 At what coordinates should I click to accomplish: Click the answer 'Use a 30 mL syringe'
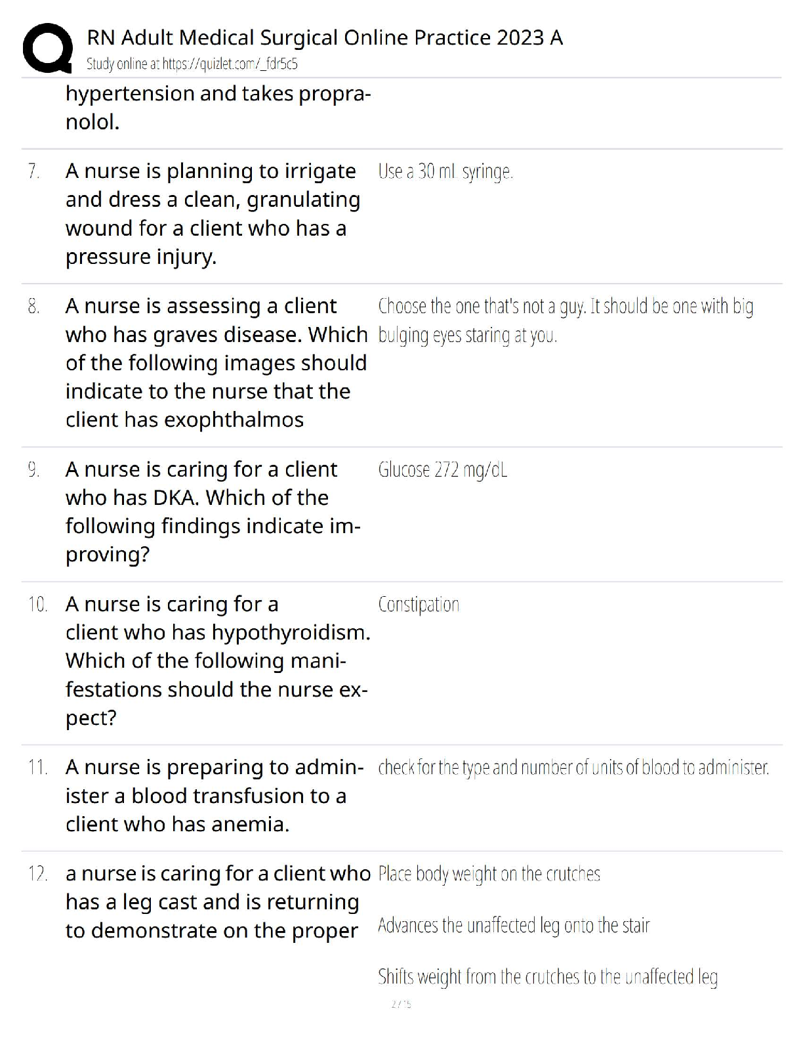click(x=445, y=172)
